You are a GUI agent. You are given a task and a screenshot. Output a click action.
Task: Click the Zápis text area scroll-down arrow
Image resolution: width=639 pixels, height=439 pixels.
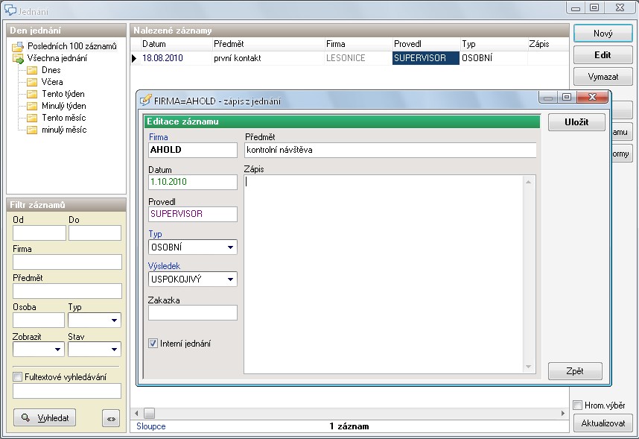tap(529, 367)
